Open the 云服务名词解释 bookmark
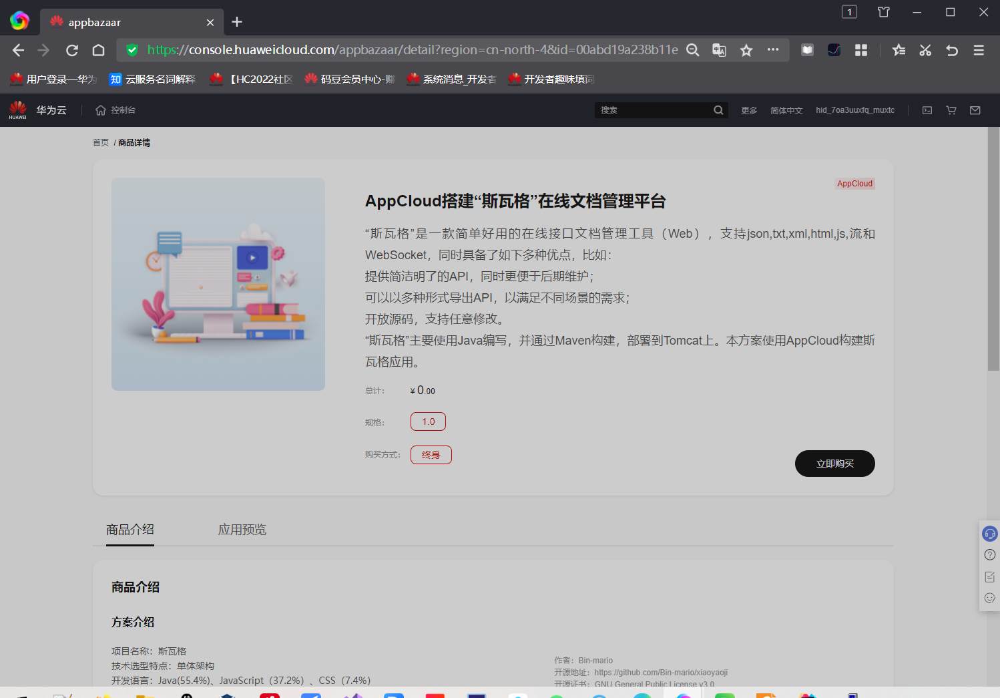Screen dimensions: 1000x698 point(152,79)
